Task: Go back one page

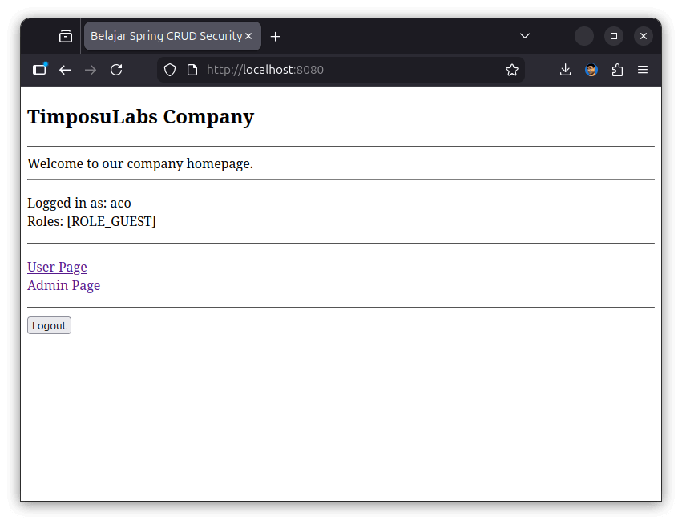Action: pyautogui.click(x=65, y=70)
